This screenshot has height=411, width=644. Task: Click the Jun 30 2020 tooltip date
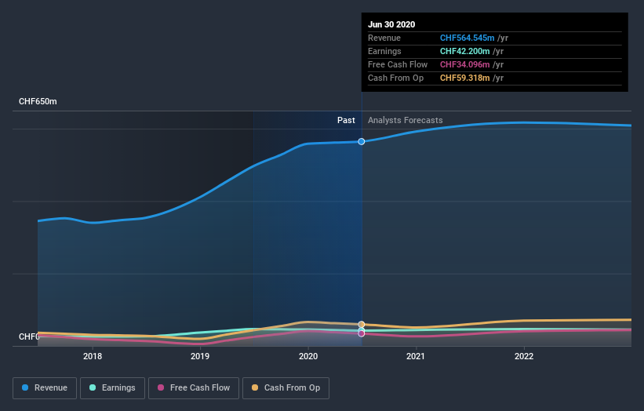coord(391,24)
